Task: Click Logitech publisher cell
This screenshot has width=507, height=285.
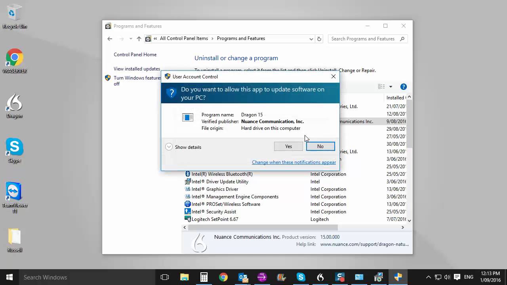Action: point(320,219)
